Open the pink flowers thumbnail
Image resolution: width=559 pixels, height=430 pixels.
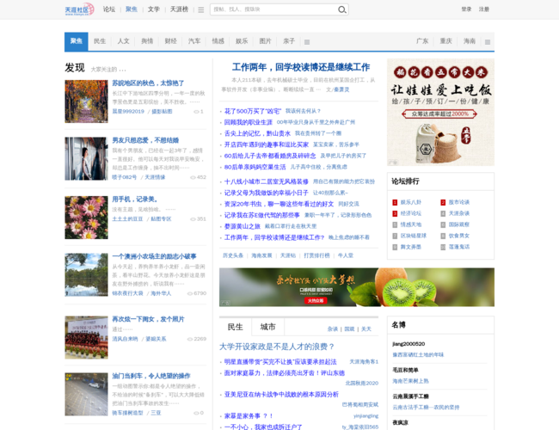[x=86, y=218]
